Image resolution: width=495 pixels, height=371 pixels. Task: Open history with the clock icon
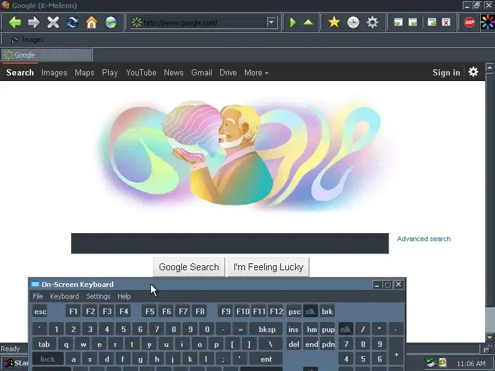click(x=353, y=22)
